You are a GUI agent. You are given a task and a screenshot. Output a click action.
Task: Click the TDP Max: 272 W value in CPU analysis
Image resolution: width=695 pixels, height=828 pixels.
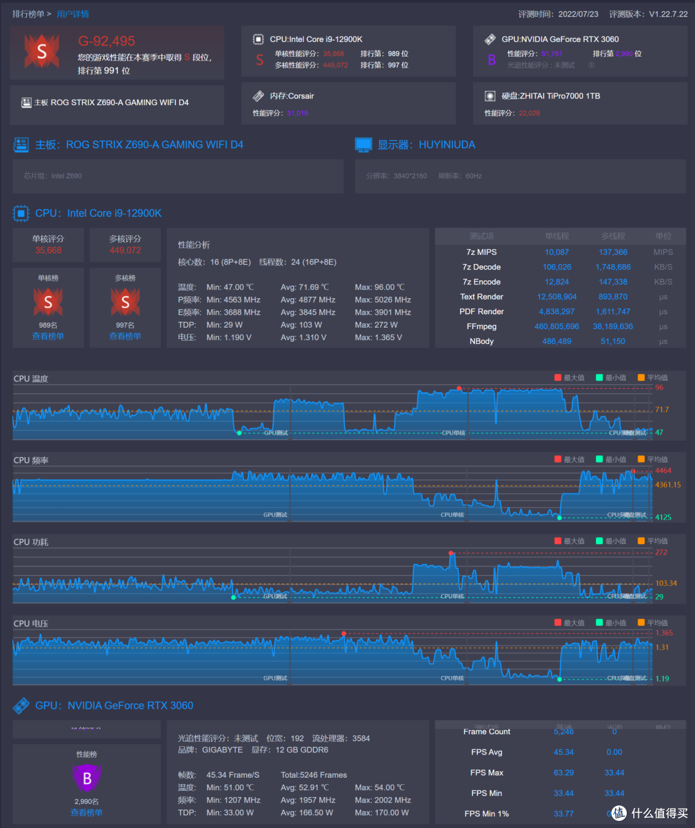pos(376,325)
